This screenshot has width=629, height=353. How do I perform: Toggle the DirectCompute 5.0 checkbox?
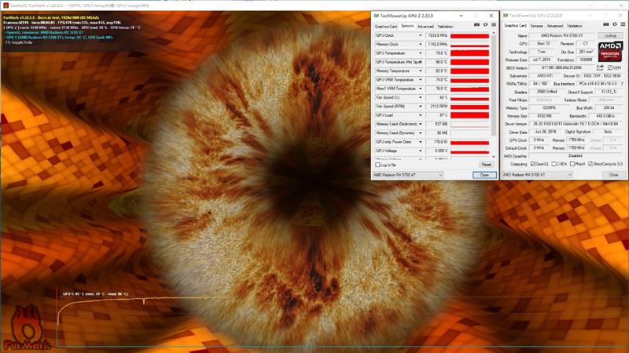tap(588, 163)
